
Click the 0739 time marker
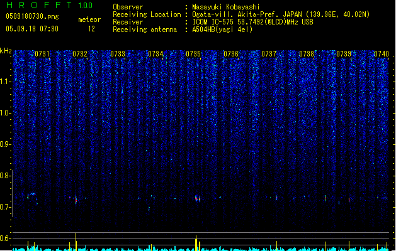(344, 54)
